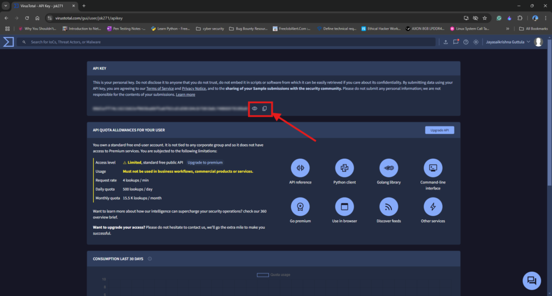This screenshot has height=296, width=552.
Task: Open the All Bookmarks folder
Action: point(533,29)
